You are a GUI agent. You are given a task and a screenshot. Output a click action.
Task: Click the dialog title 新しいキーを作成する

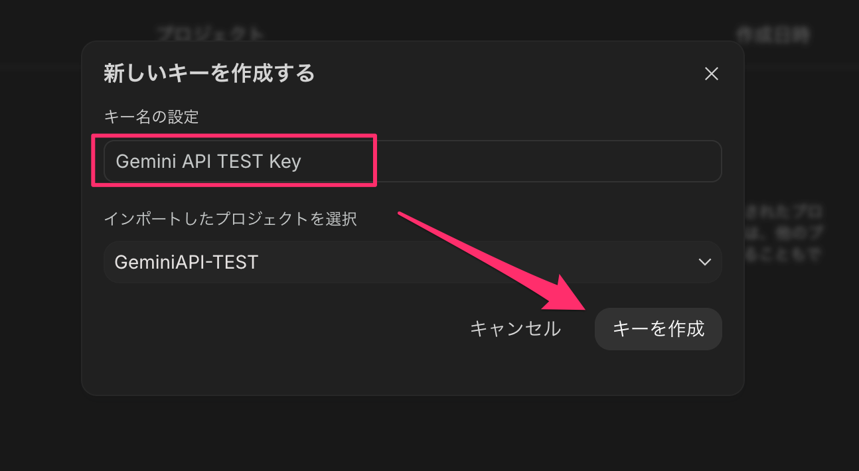coord(209,73)
